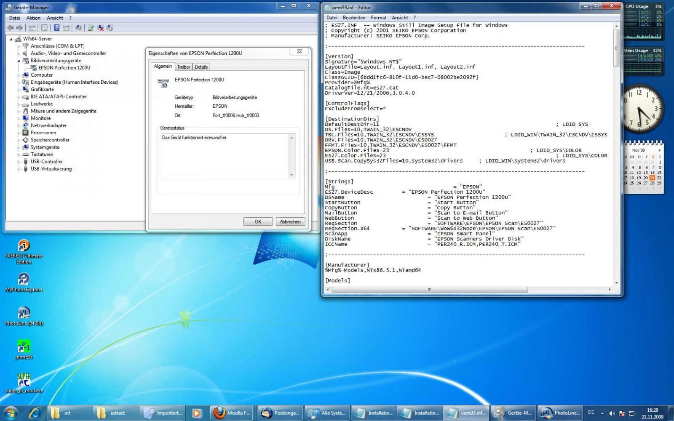Viewport: 674px width, 421px height.
Task: Click the Editor horizontal scrollbar thumb
Action: pos(430,290)
